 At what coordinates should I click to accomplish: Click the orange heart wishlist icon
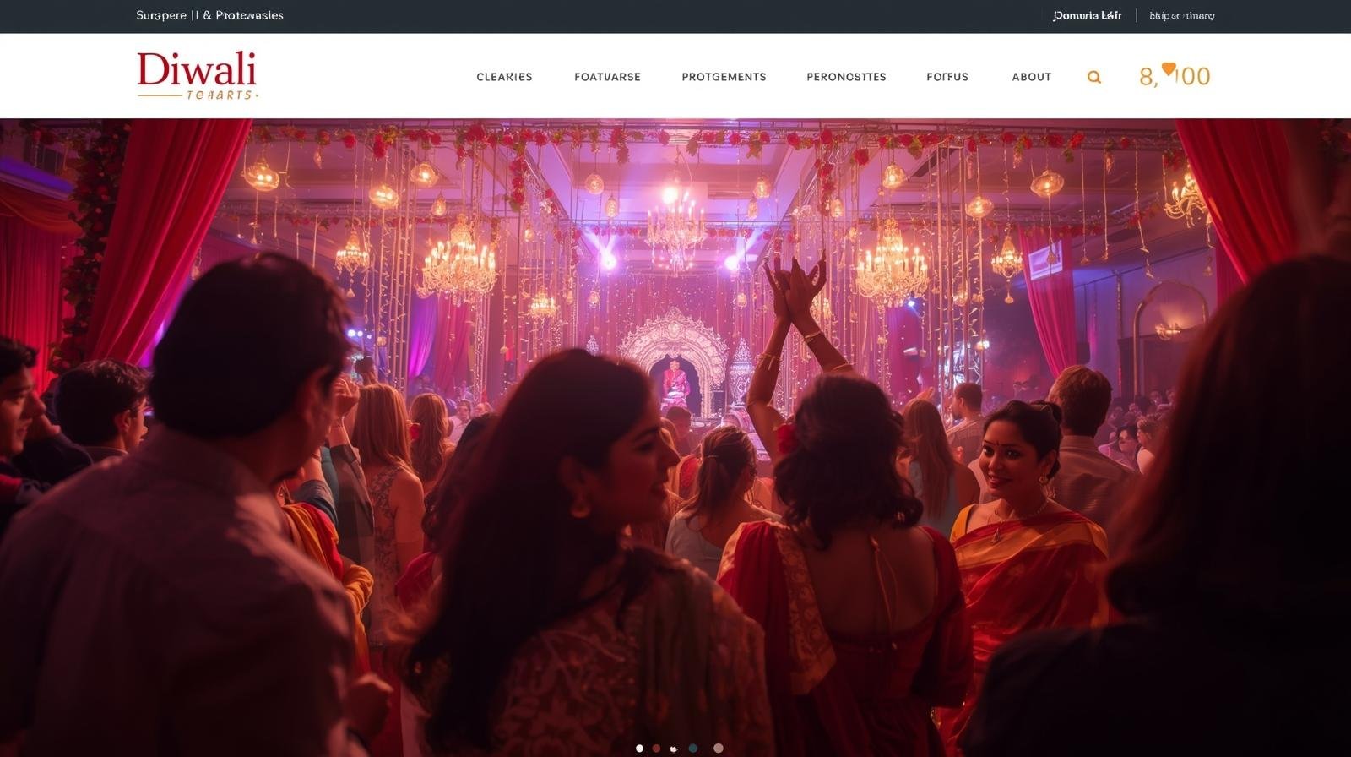point(1169,69)
